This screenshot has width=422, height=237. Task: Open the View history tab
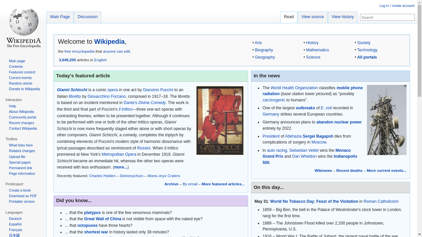[x=343, y=17]
